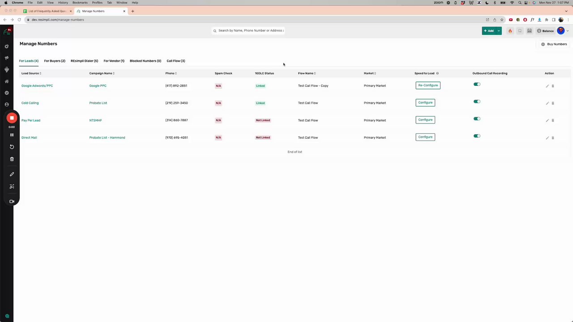573x322 pixels.
Task: Toggle call recording for Probate List - Hammond
Action: coord(477,136)
